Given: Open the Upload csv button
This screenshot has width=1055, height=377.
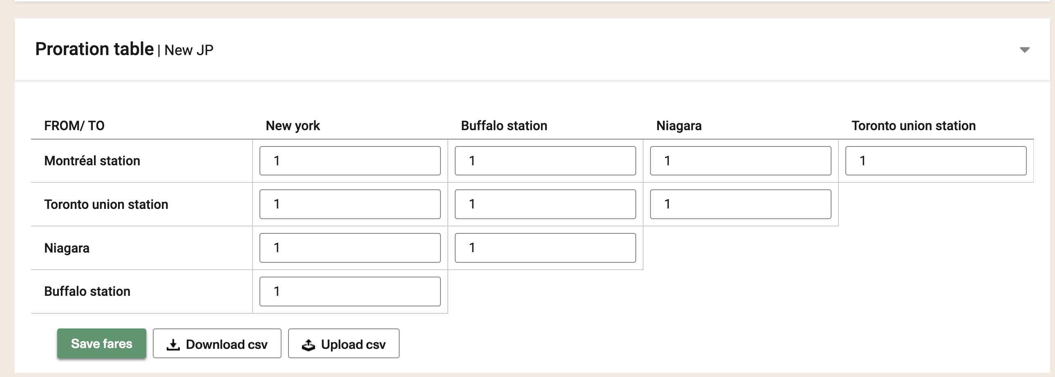Looking at the screenshot, I should (344, 344).
